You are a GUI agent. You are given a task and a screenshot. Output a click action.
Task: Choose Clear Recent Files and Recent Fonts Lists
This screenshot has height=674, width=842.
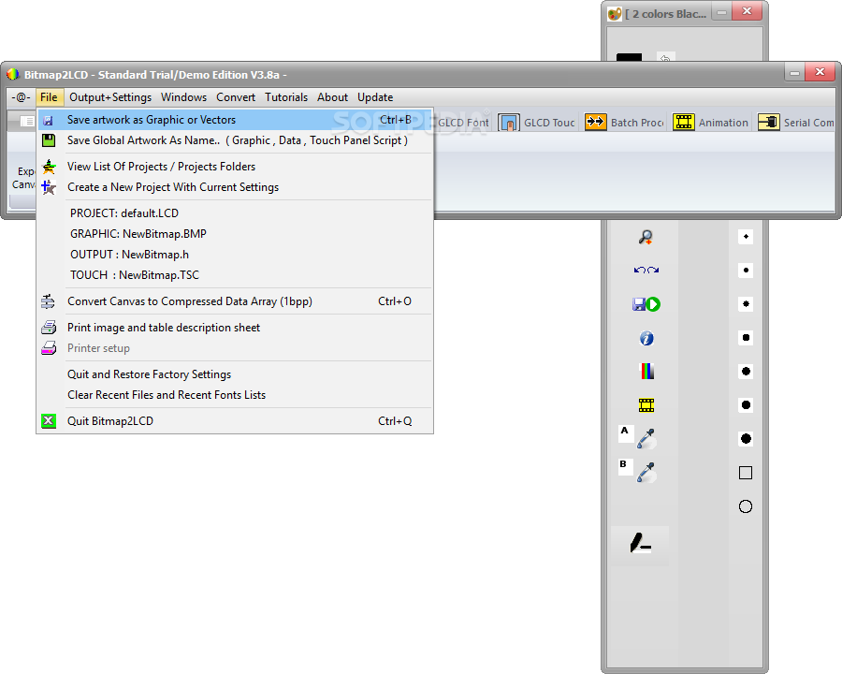point(235,395)
